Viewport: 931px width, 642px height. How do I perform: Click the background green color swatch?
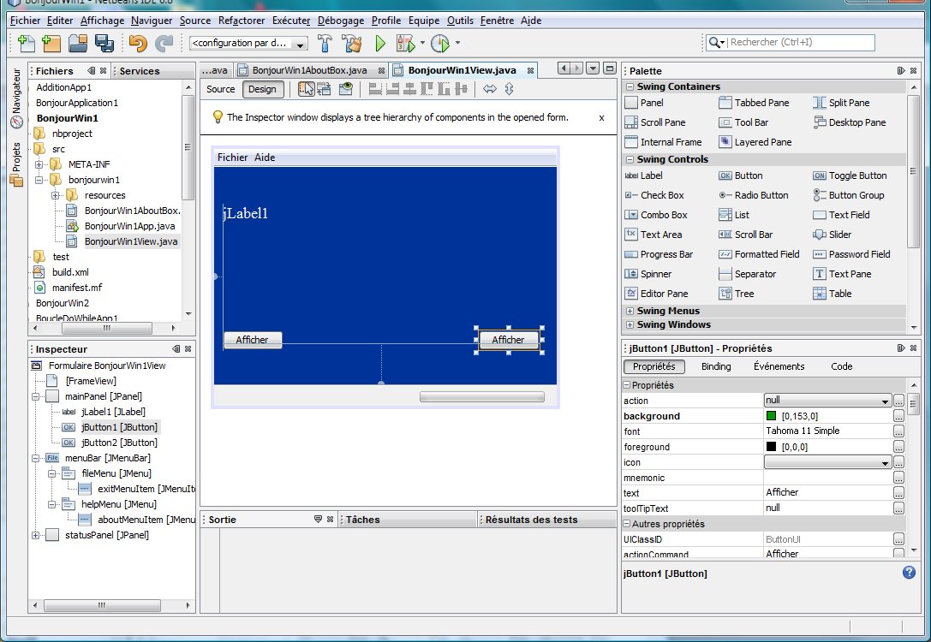(x=772, y=416)
